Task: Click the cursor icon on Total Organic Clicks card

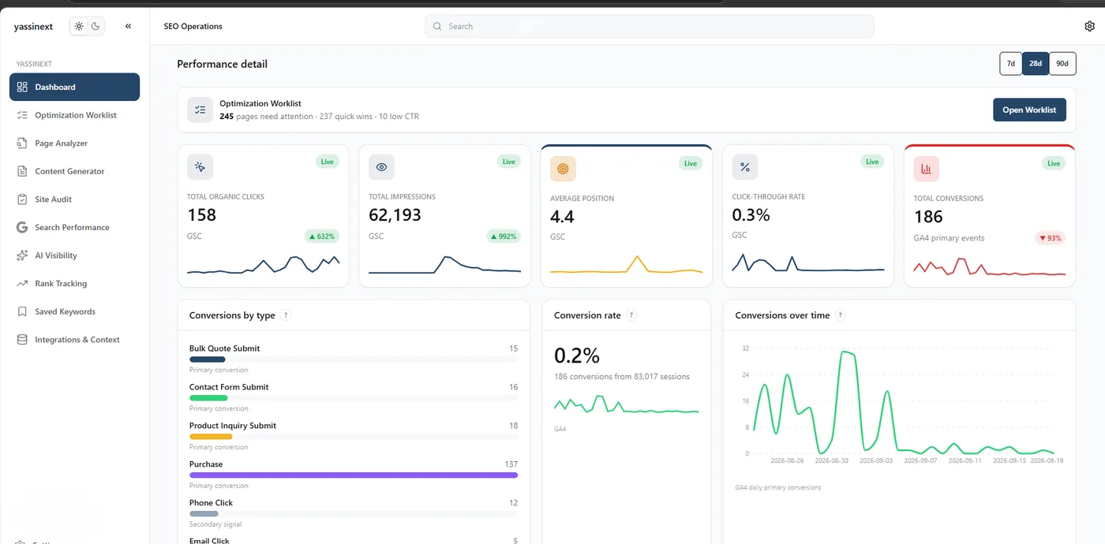Action: coord(200,167)
